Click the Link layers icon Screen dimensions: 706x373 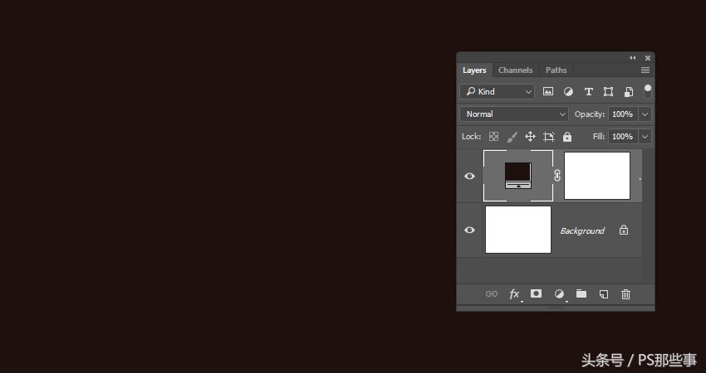(x=492, y=294)
